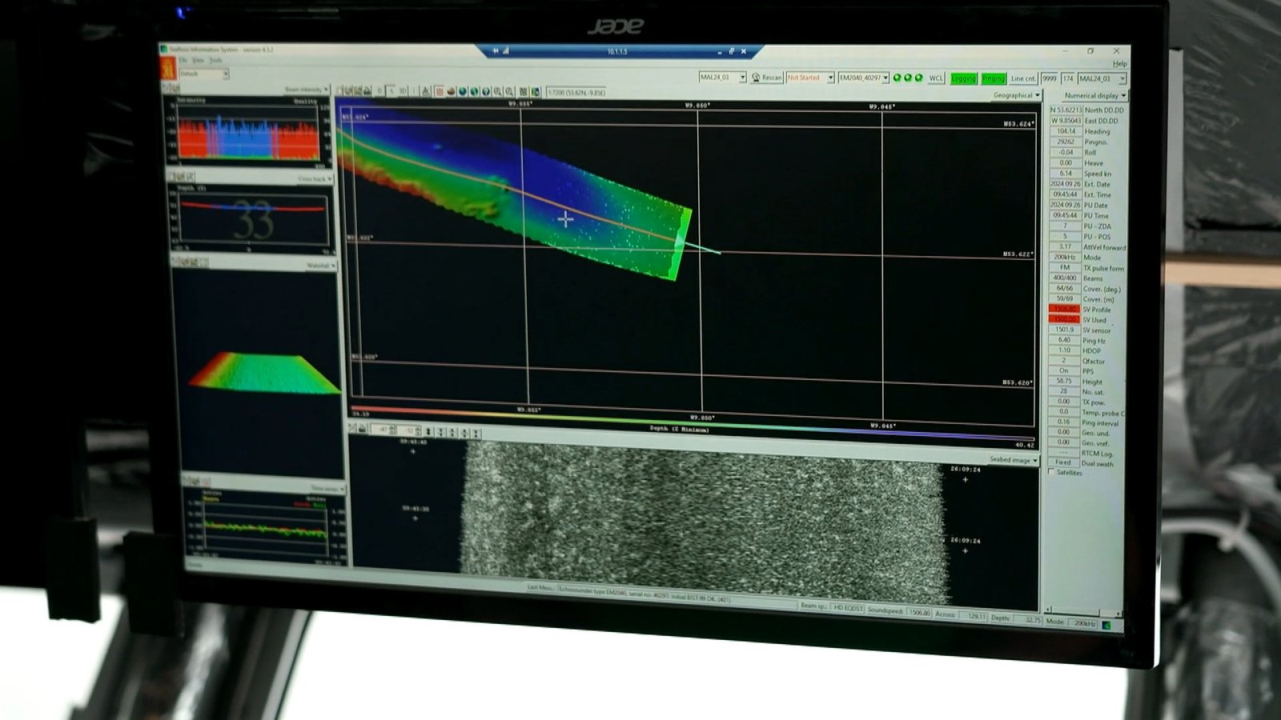Image resolution: width=1281 pixels, height=720 pixels.
Task: Click the zoom in magnifier icon
Action: pos(497,91)
